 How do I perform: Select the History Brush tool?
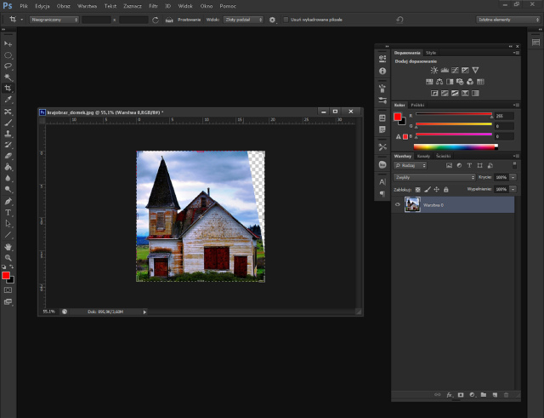[8, 145]
